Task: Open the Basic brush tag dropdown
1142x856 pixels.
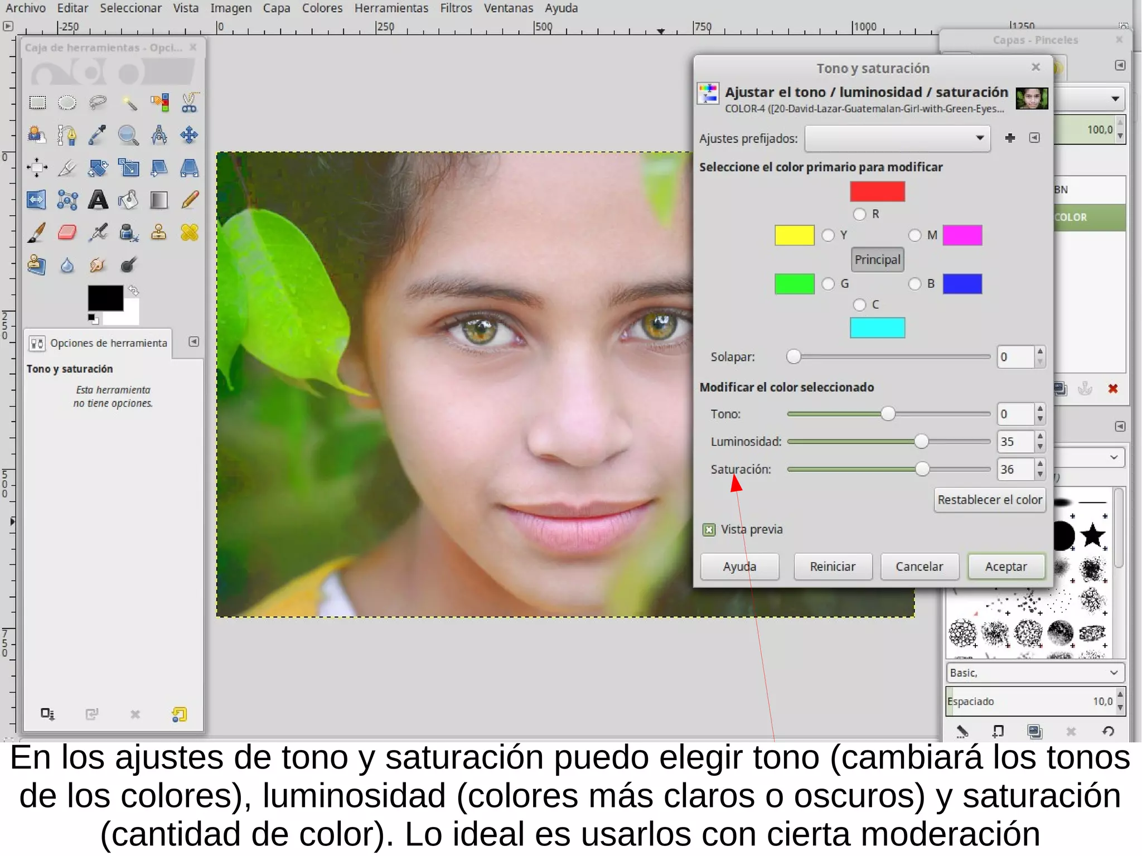Action: (1035, 673)
